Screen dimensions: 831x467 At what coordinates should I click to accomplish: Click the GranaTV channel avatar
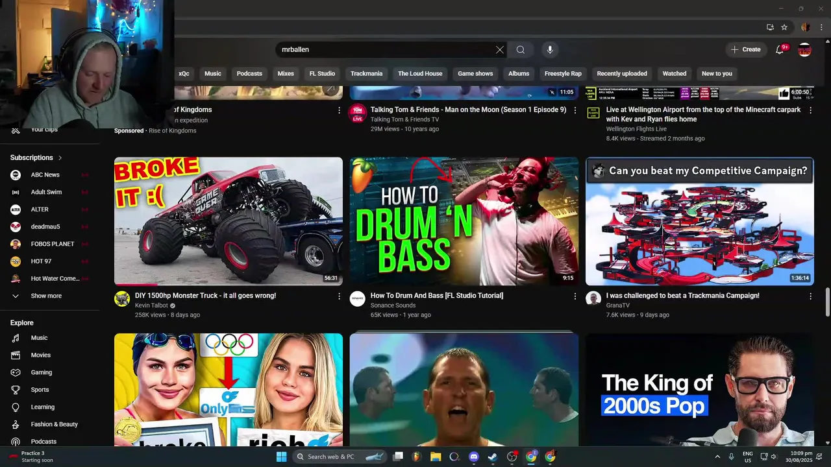593,298
